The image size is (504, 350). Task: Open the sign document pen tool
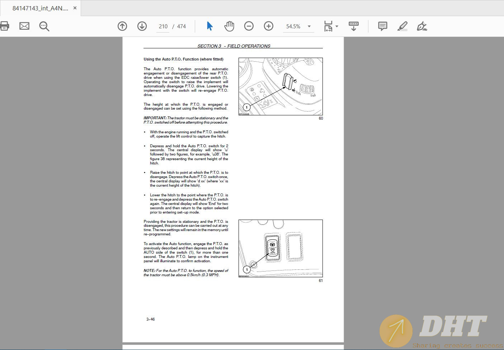[422, 26]
